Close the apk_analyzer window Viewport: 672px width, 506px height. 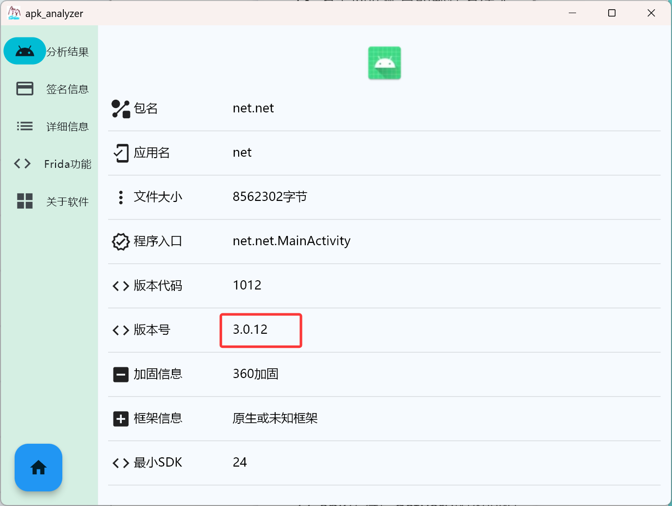point(652,13)
